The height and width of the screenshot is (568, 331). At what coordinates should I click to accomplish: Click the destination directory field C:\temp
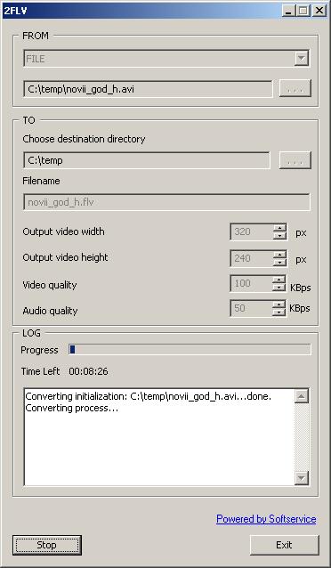147,160
